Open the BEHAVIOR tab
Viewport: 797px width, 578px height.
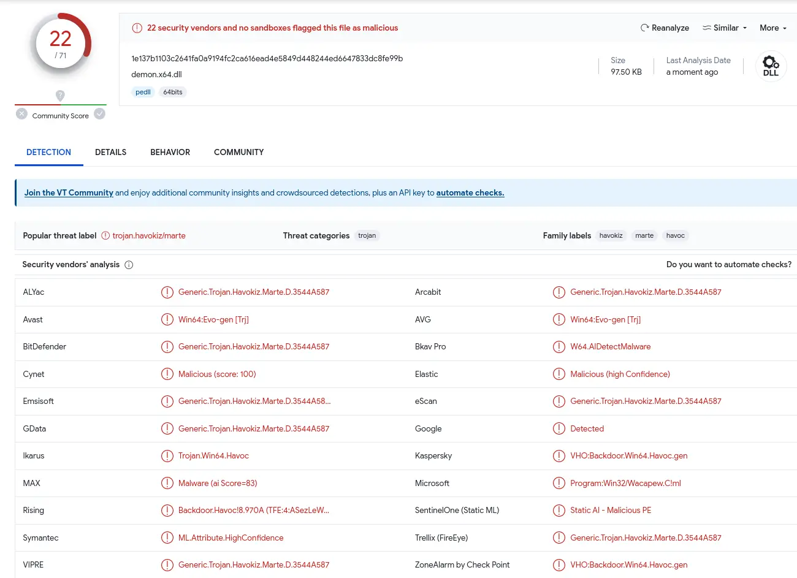[x=170, y=153]
